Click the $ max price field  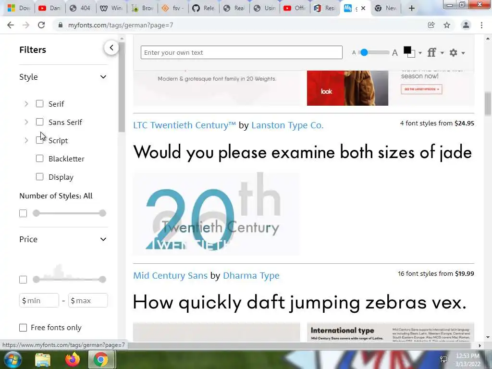[x=88, y=301]
